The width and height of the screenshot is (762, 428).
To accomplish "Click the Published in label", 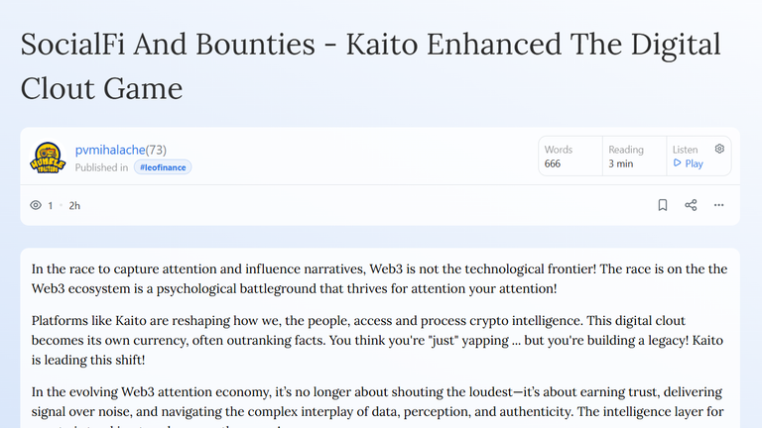I will [x=101, y=167].
